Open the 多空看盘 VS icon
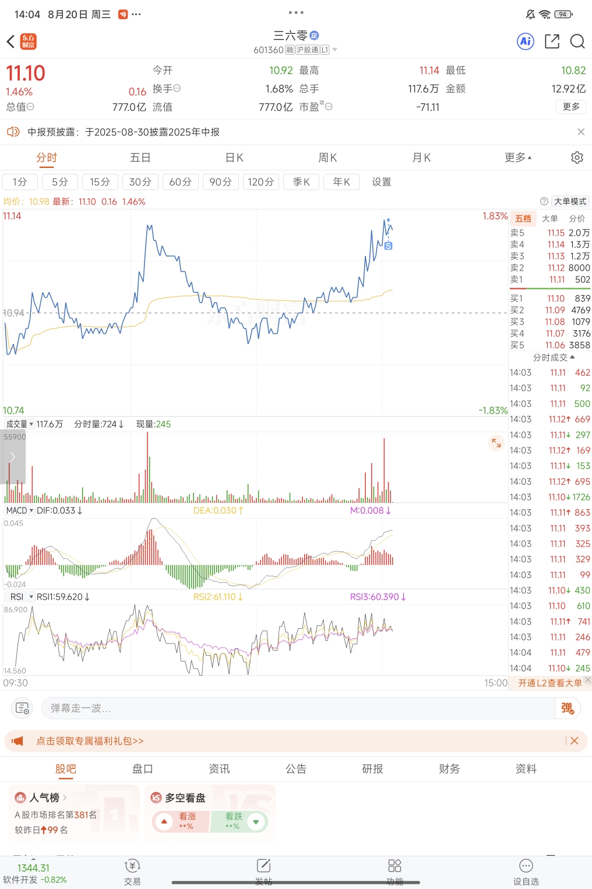 156,797
